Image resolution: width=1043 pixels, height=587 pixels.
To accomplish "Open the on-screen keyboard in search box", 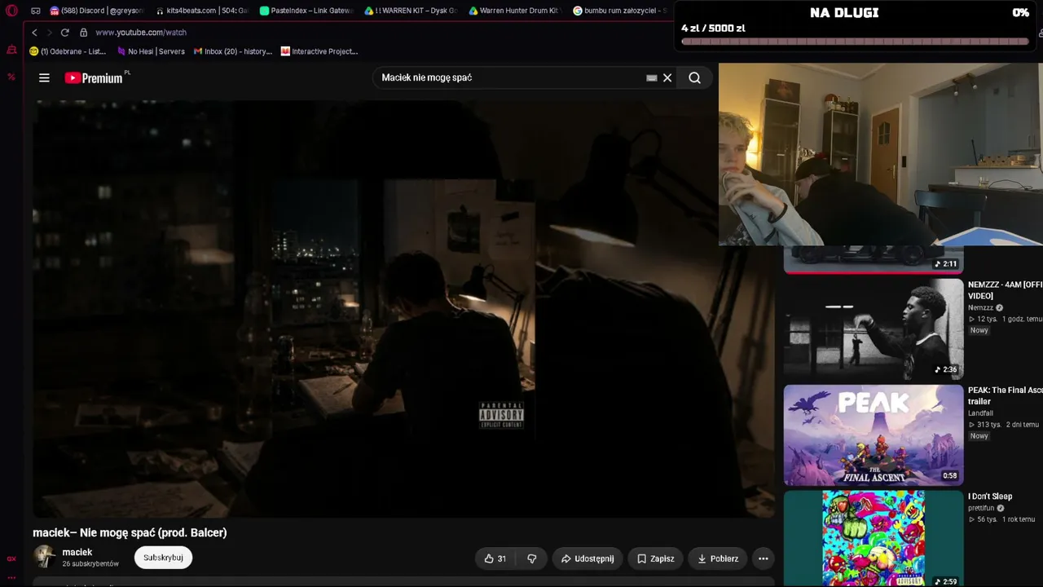I will click(652, 77).
